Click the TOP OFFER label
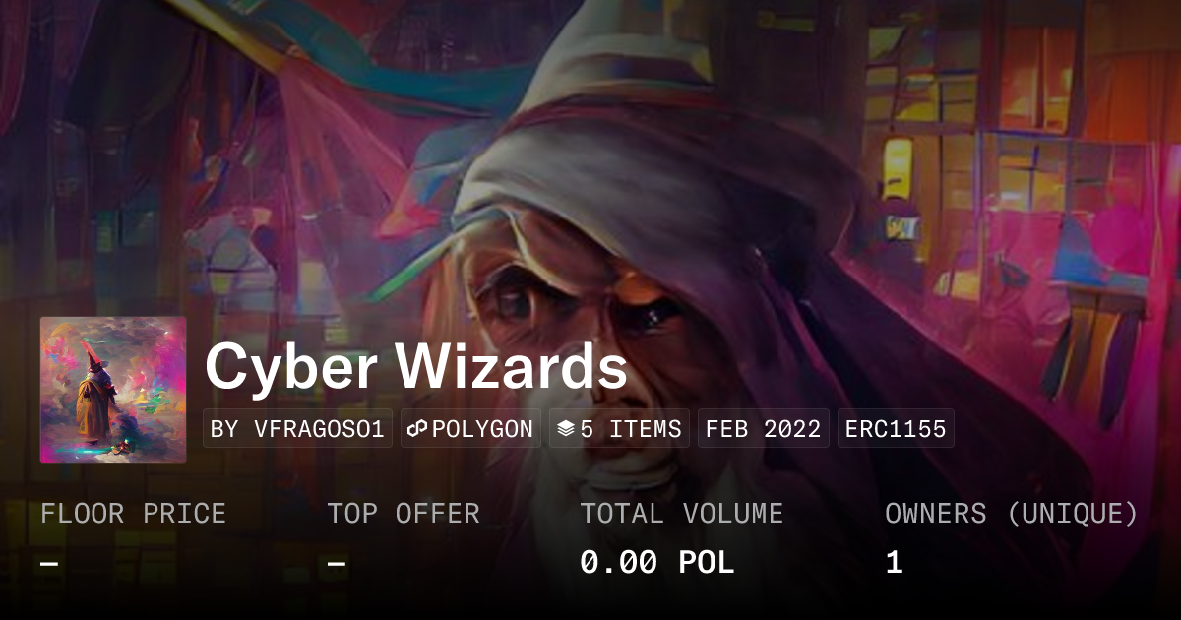Viewport: 1181px width, 620px height. [x=404, y=514]
